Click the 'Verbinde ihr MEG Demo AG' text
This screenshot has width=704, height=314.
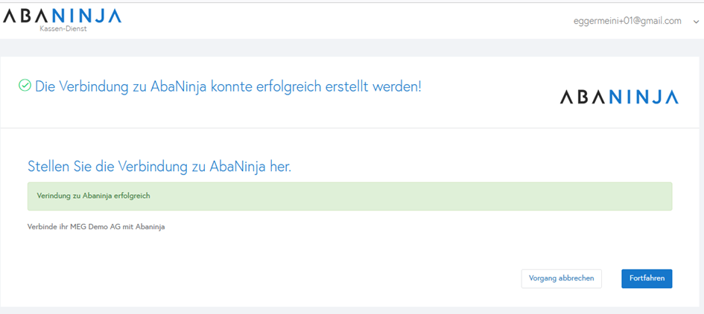(95, 226)
